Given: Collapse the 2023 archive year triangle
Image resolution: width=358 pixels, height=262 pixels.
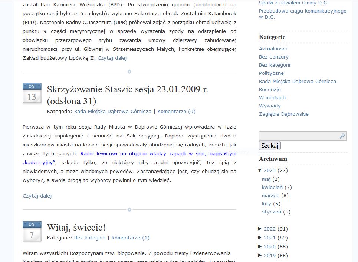Looking at the screenshot, I should tap(260, 170).
